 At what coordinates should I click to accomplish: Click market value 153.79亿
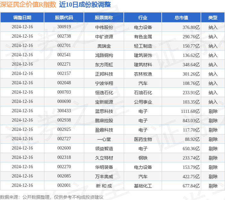(191, 167)
